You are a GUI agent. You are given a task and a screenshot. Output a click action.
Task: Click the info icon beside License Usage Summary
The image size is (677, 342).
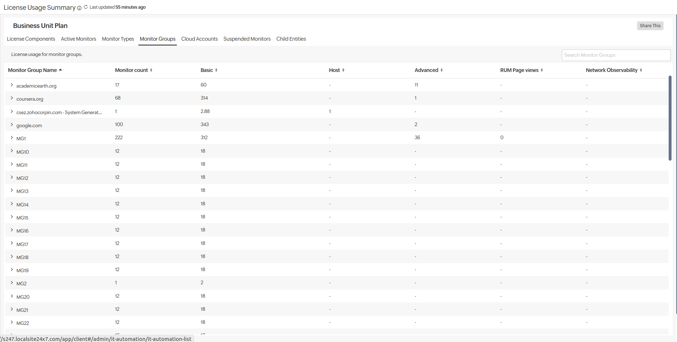click(79, 8)
